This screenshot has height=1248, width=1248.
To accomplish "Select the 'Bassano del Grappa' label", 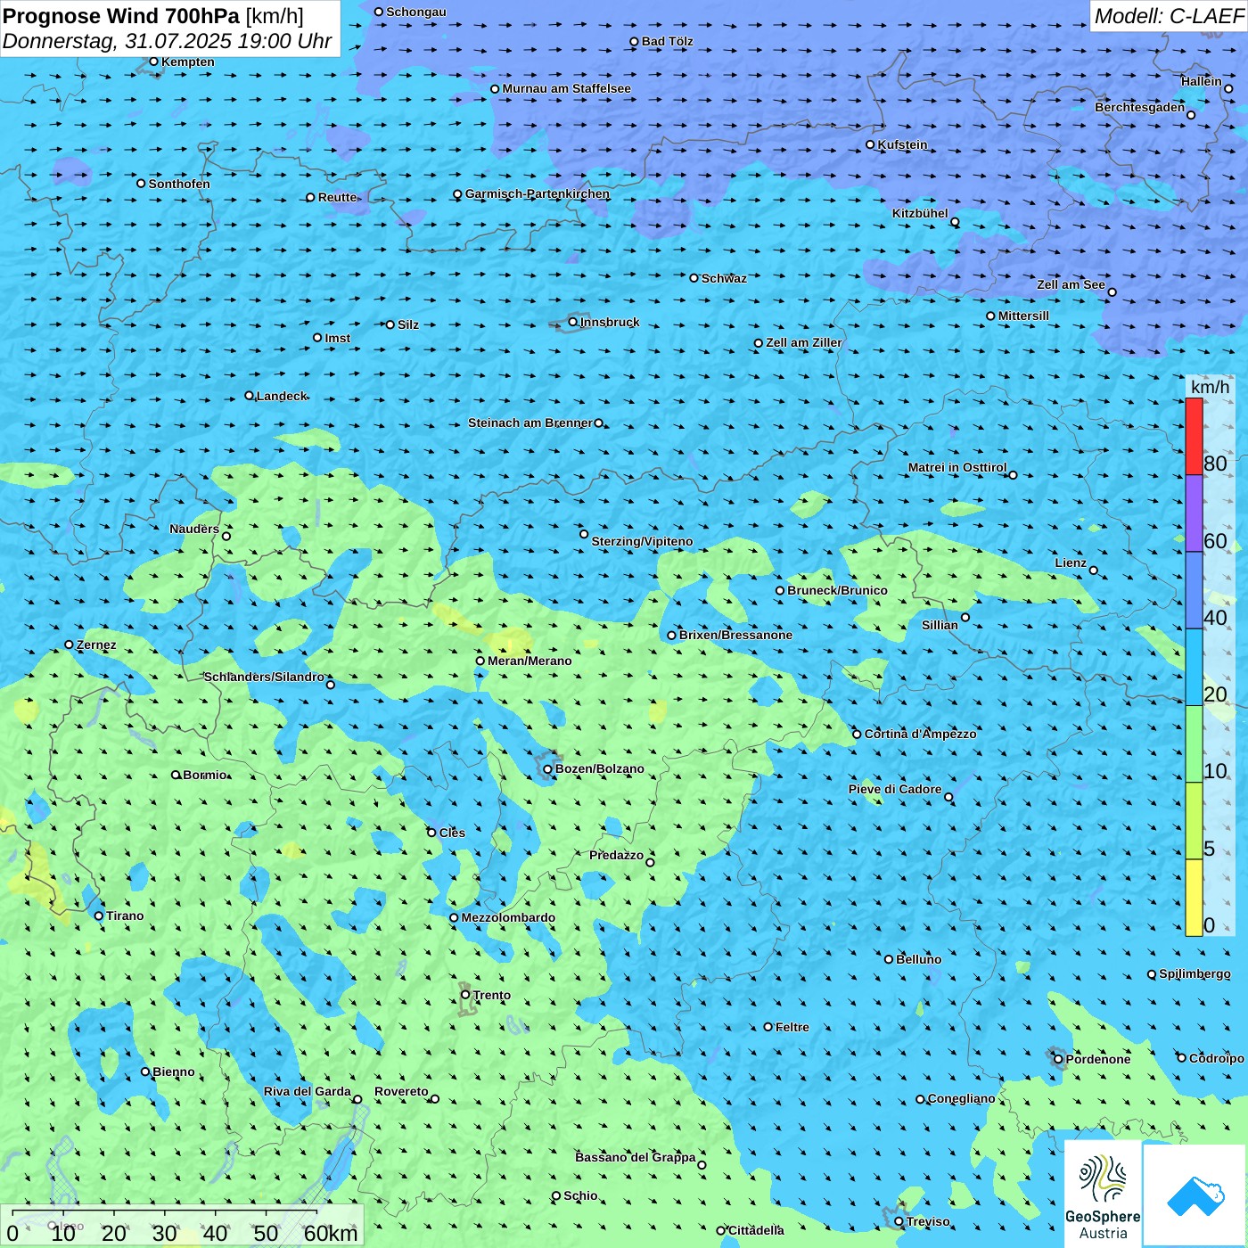I will [636, 1157].
